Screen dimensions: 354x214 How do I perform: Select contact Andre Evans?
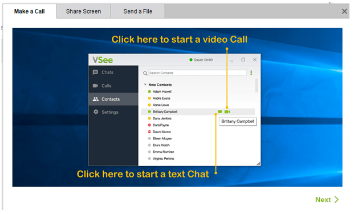(x=161, y=98)
